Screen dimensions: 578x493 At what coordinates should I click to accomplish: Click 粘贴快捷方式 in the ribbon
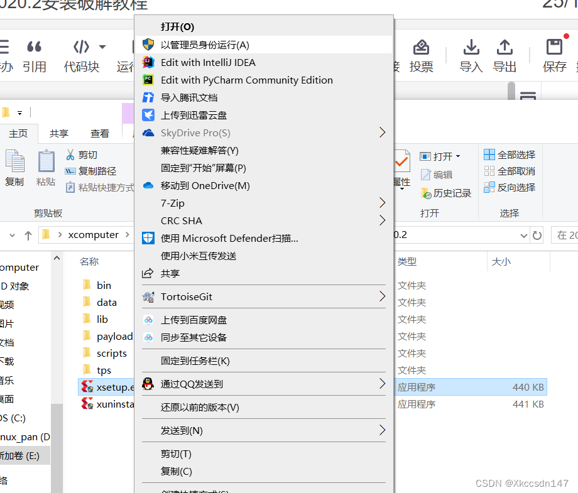click(x=99, y=188)
